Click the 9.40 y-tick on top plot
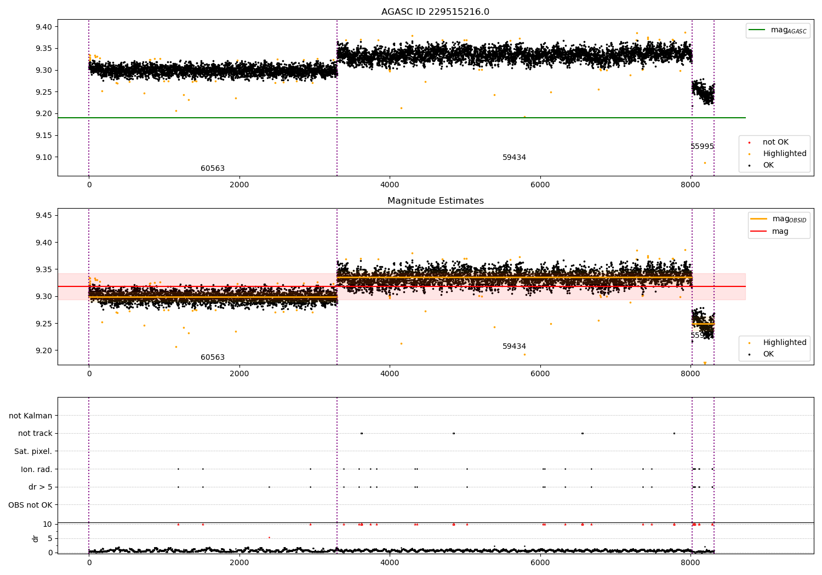Viewport: 822px width, 575px height. tap(44, 27)
